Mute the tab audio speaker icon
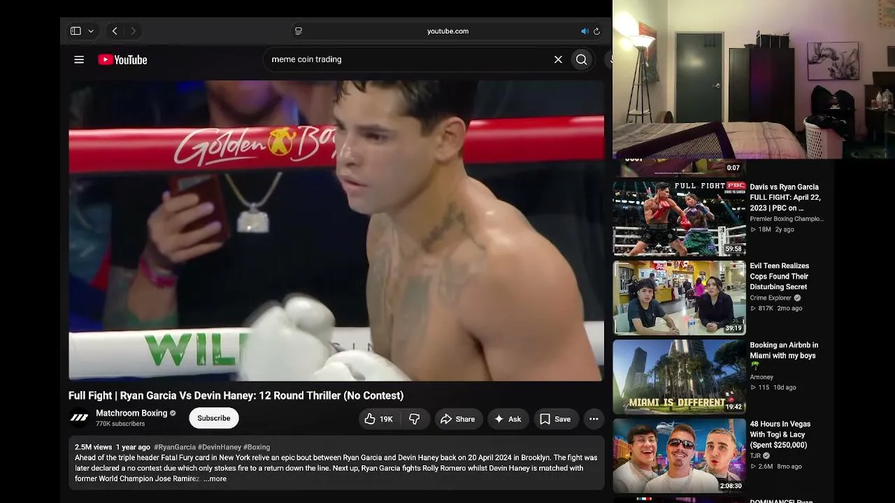Image resolution: width=895 pixels, height=503 pixels. pyautogui.click(x=585, y=31)
